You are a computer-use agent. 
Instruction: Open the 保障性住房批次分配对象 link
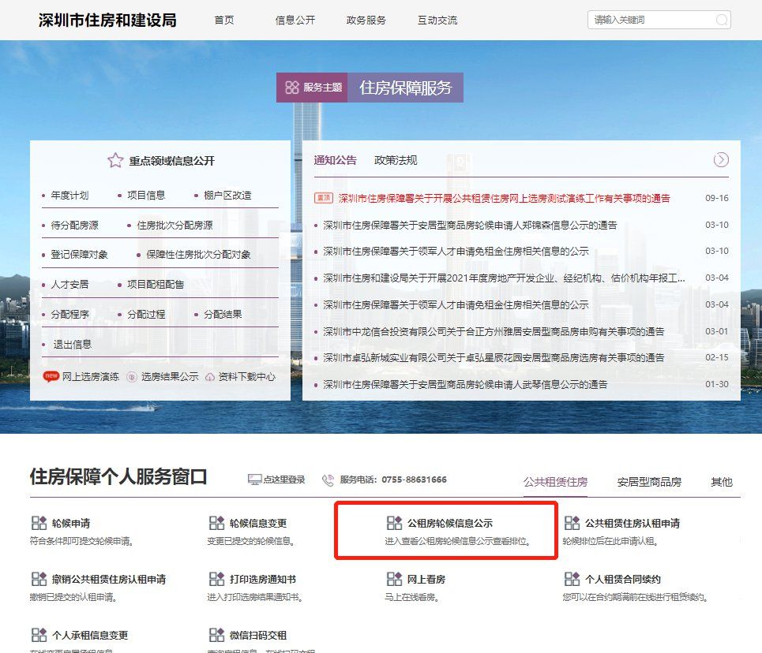click(x=198, y=255)
